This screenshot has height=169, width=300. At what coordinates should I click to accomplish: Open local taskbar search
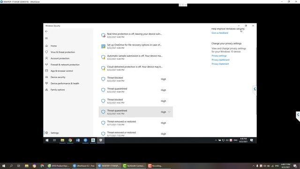(11, 166)
